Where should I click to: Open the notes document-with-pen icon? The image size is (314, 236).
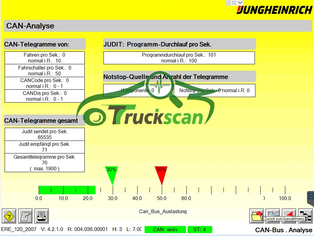point(25,216)
